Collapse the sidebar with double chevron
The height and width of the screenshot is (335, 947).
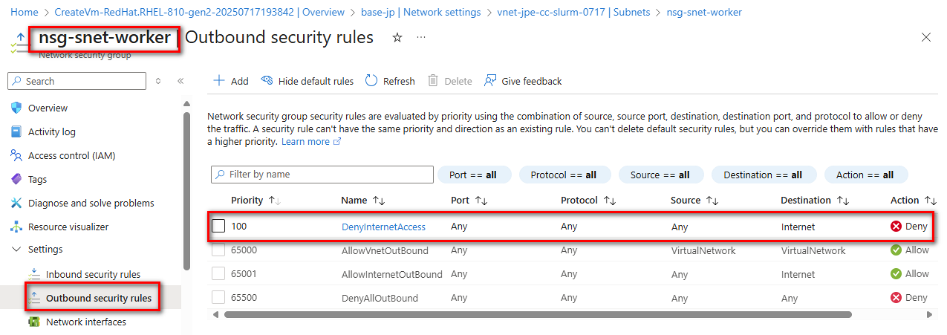pyautogui.click(x=180, y=81)
